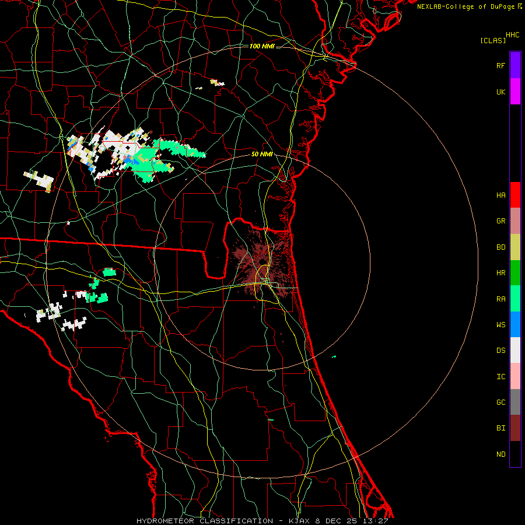The image size is (525, 525).
Task: Click the BI legend label
Action: coord(501,428)
